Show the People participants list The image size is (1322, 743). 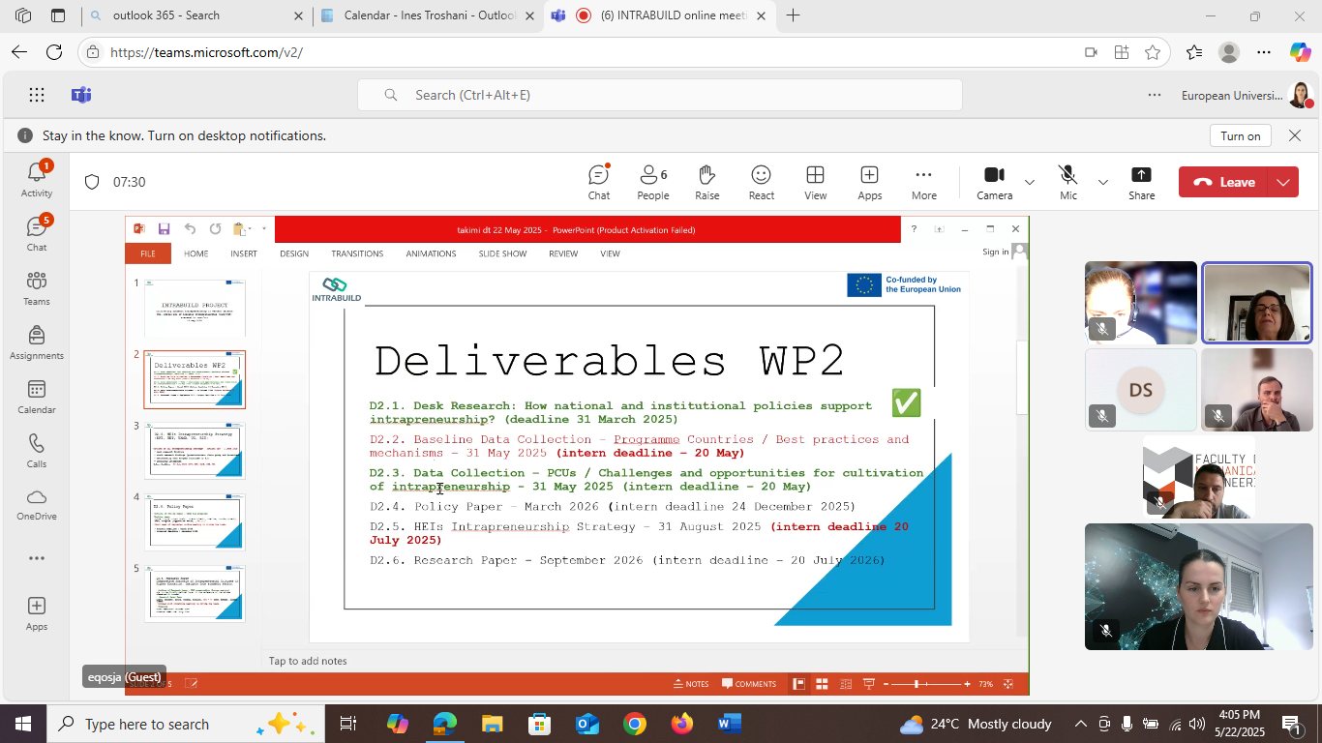(x=653, y=182)
